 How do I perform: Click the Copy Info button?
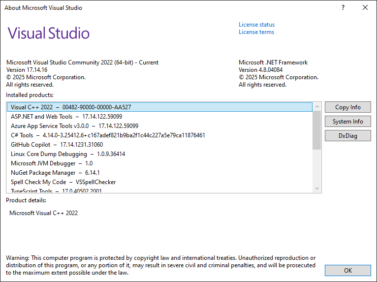[x=347, y=107]
